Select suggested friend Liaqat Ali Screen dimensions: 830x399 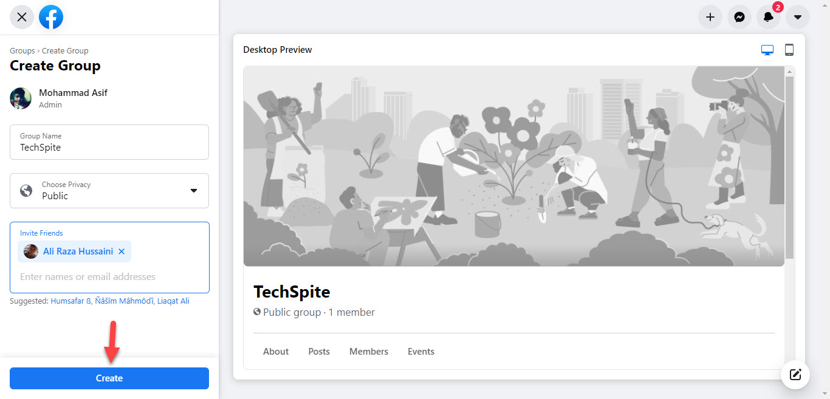[x=173, y=301]
